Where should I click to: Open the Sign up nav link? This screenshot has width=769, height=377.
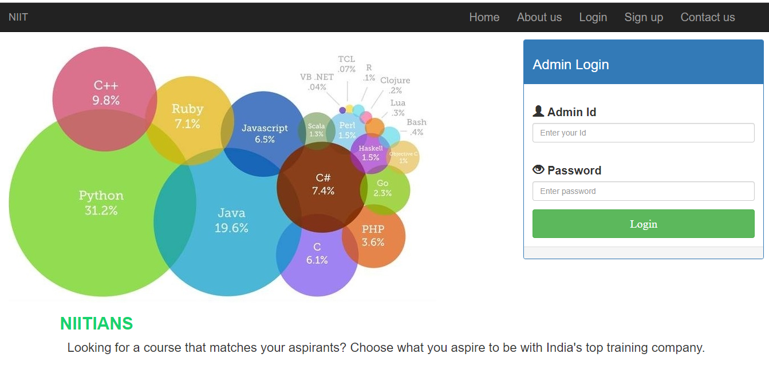click(644, 17)
